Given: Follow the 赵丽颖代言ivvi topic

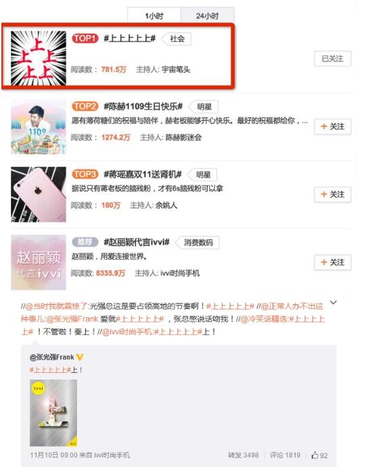Looking at the screenshot, I should [332, 262].
